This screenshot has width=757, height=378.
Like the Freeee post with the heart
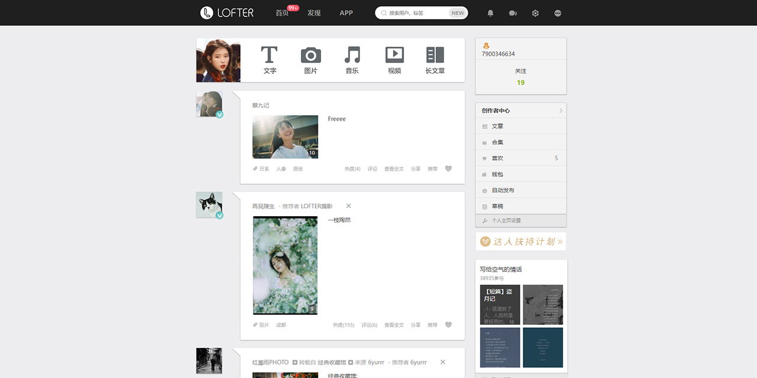point(448,169)
